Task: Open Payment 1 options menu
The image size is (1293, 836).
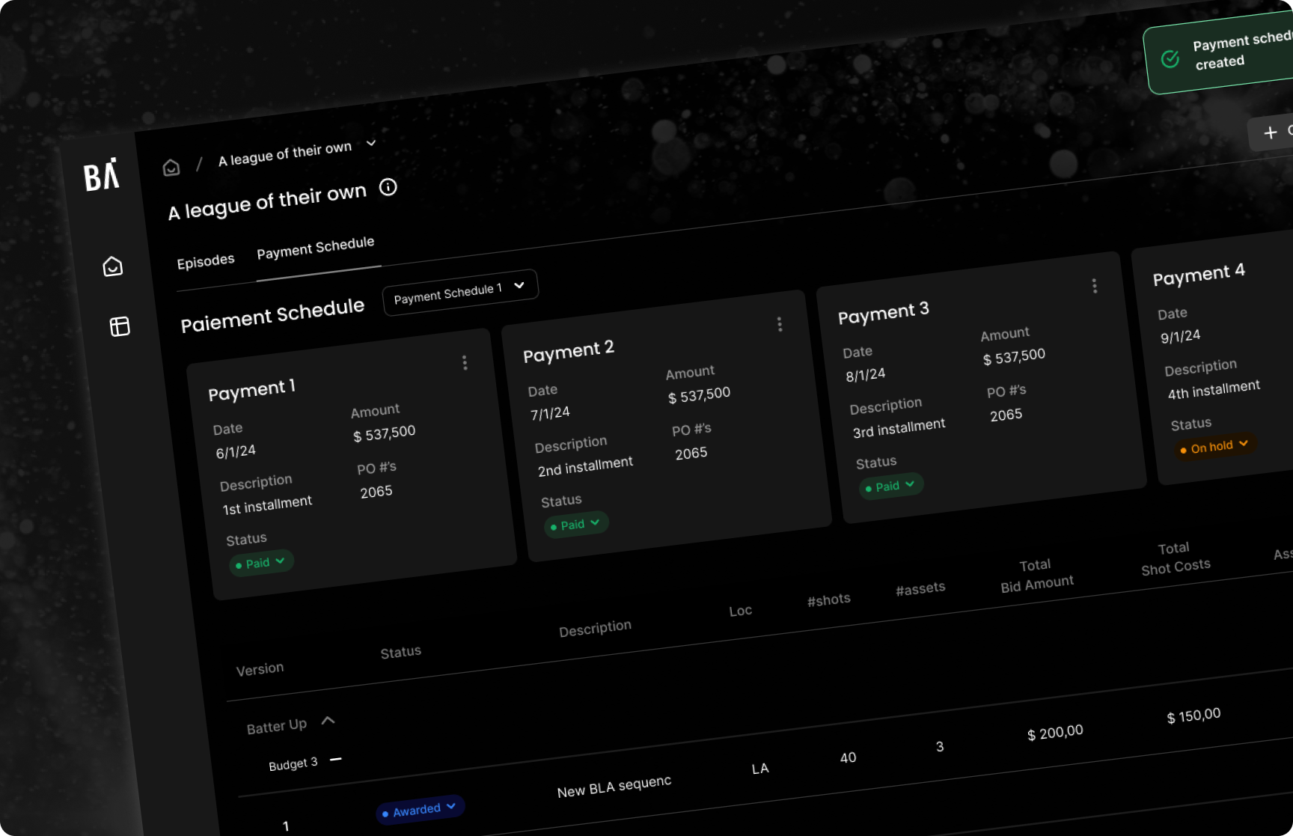Action: coord(465,363)
